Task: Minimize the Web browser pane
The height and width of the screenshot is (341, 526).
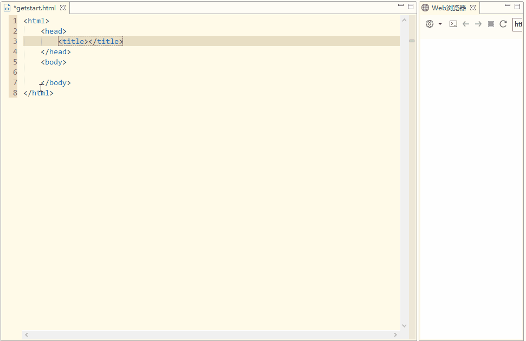Action: tap(508, 5)
